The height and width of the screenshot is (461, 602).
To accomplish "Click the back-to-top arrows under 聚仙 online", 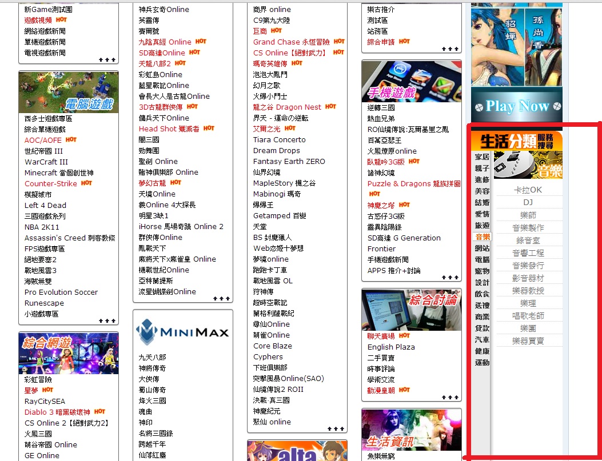I will coord(336,429).
